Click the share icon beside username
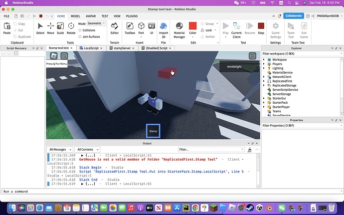Viewport: 344px width, 215px height. point(313,16)
